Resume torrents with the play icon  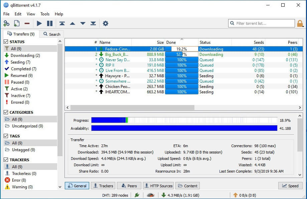pos(39,23)
